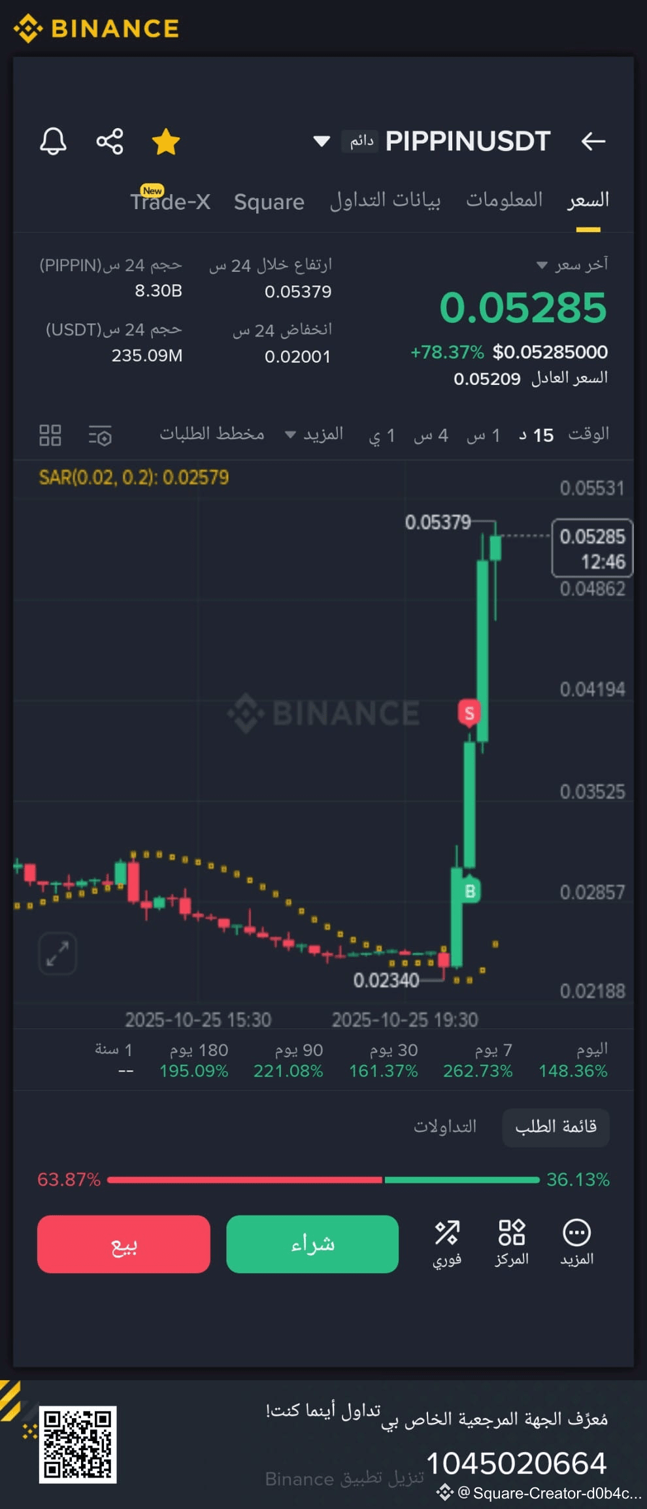Viewport: 647px width, 1509px height.
Task: Select the 1 سنة period
Action: 114,1060
